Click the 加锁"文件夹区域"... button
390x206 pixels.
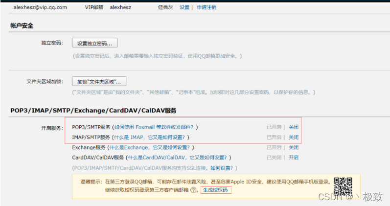99,82
